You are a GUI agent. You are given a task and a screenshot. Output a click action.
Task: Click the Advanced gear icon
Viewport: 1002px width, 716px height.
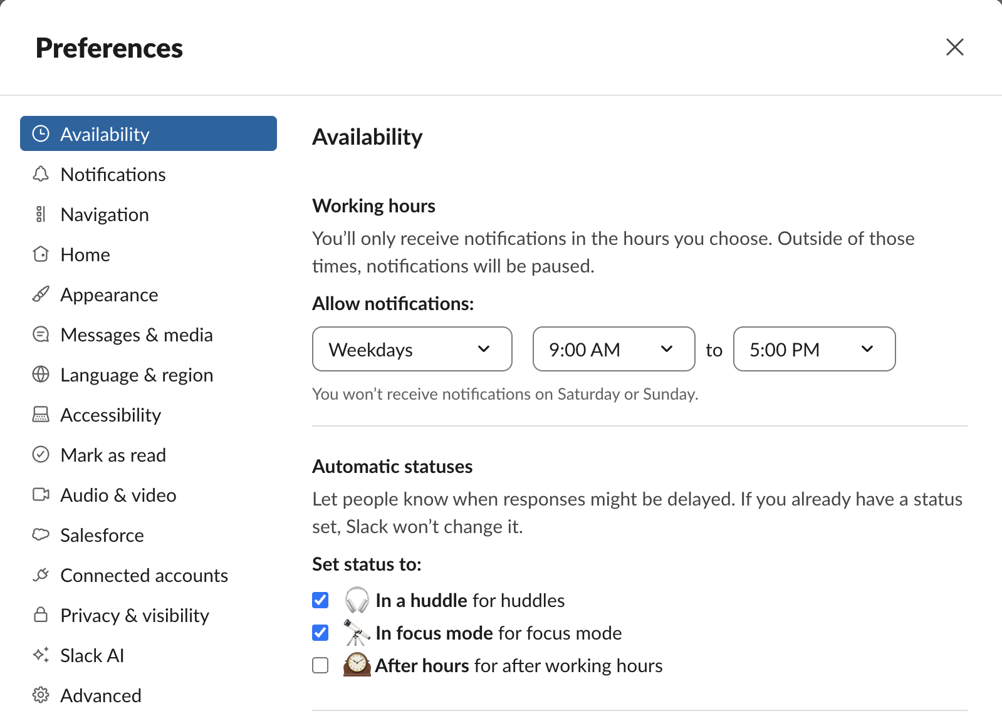pos(41,695)
